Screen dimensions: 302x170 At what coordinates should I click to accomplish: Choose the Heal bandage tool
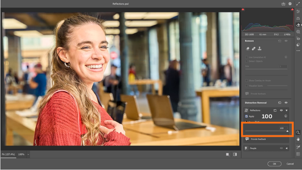click(253, 49)
